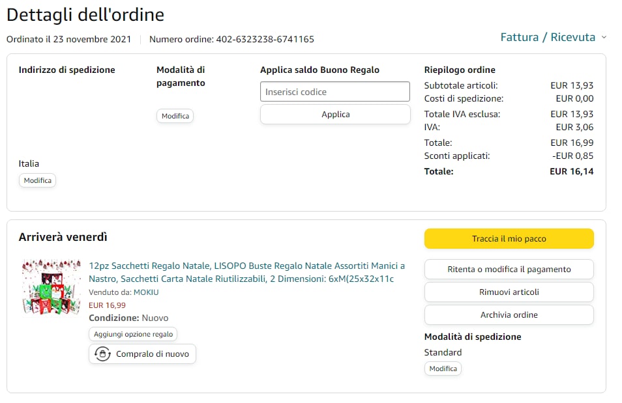Click Modifica below the Italia address
The image size is (622, 403).
tap(37, 180)
